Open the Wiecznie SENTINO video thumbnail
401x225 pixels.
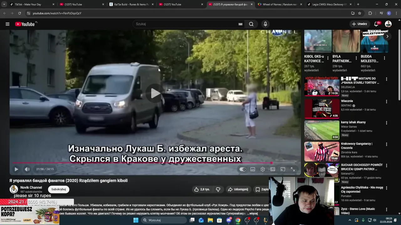[322, 108]
